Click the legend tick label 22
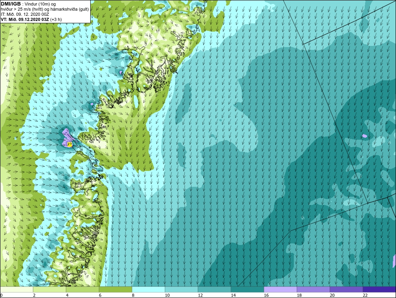The image size is (396, 298). coord(365,296)
